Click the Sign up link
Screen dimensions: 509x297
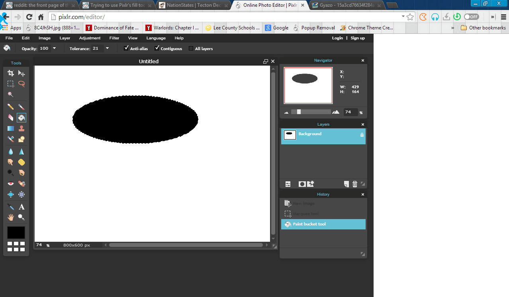[x=358, y=38]
